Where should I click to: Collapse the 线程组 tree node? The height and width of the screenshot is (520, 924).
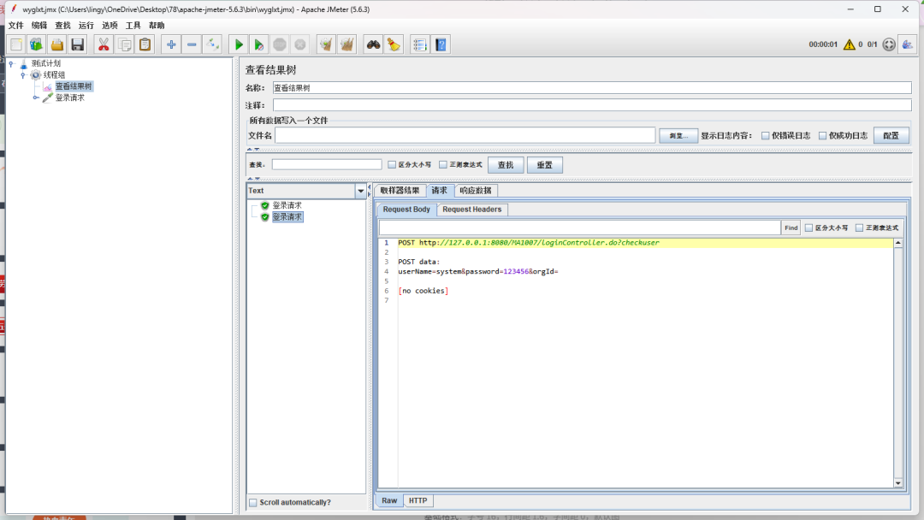pyautogui.click(x=23, y=74)
